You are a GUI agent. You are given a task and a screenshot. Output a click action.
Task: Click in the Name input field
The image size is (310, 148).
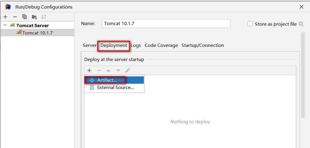(x=166, y=24)
